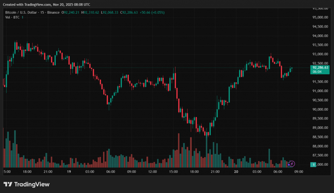Click the close value C92,286.63 in legend

[129, 12]
